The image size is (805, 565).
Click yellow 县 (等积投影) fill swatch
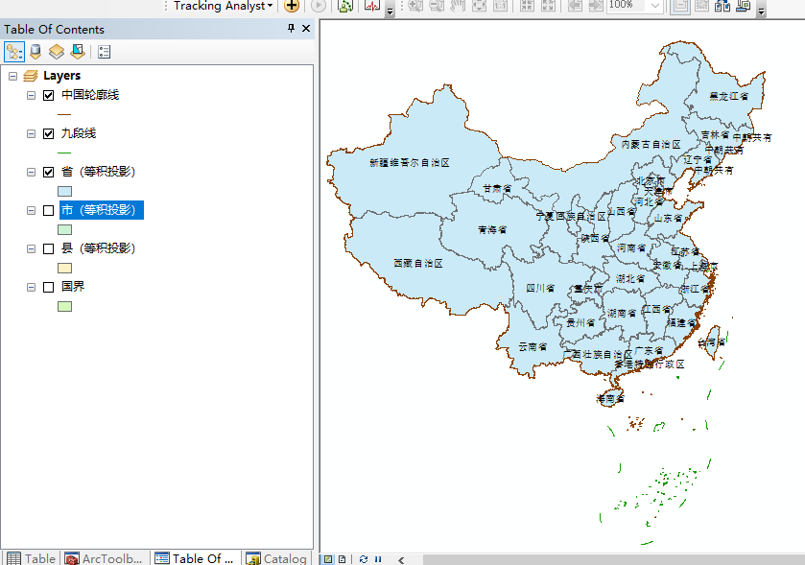coord(64,268)
